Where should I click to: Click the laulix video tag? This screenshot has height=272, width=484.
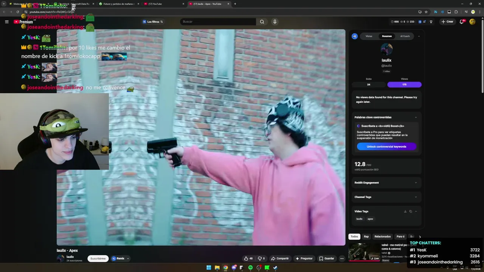(360, 219)
